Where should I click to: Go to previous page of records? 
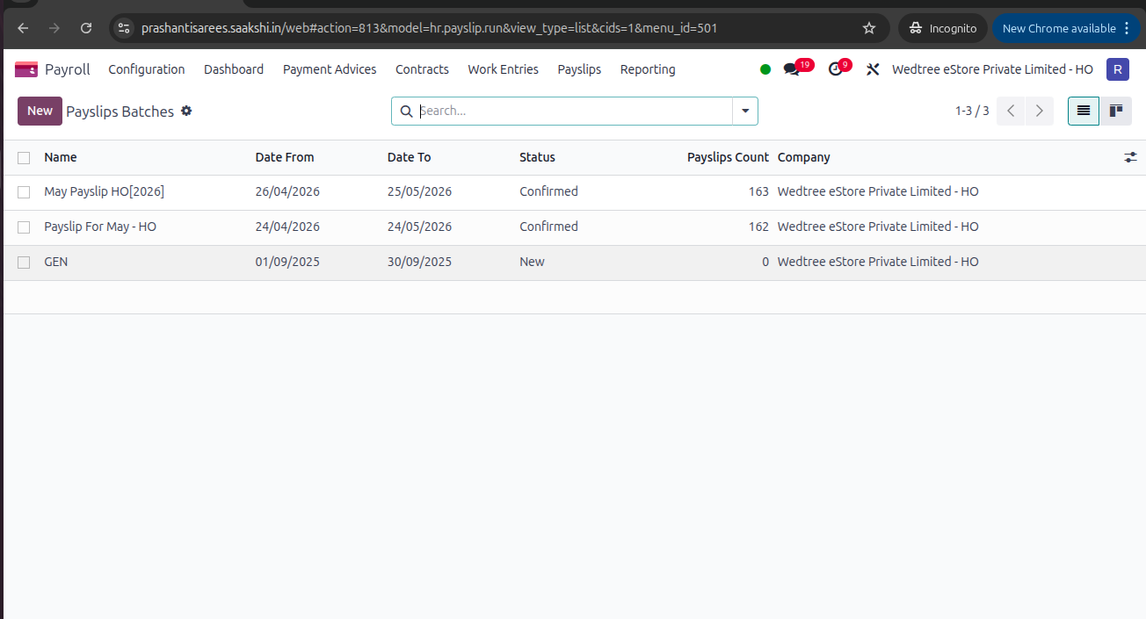(x=1011, y=111)
